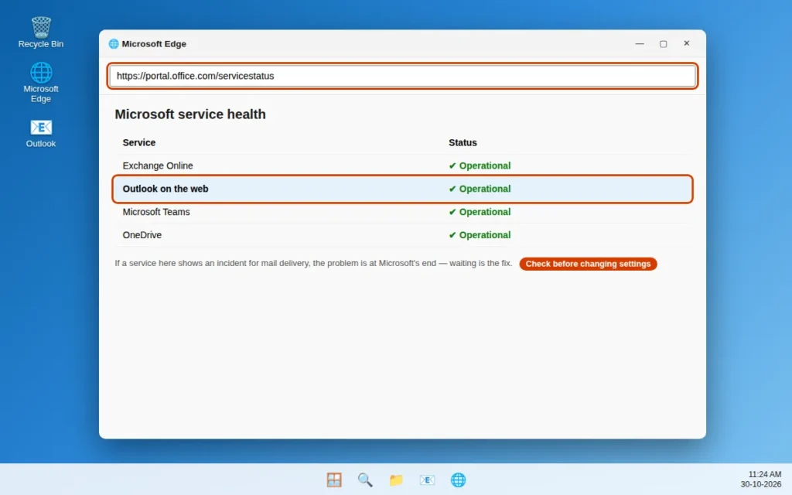The image size is (792, 495).
Task: Click Operational status for Outlook on the web
Action: coord(480,189)
